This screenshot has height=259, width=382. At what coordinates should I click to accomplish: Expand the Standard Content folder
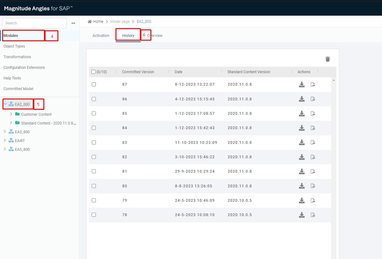pos(11,123)
